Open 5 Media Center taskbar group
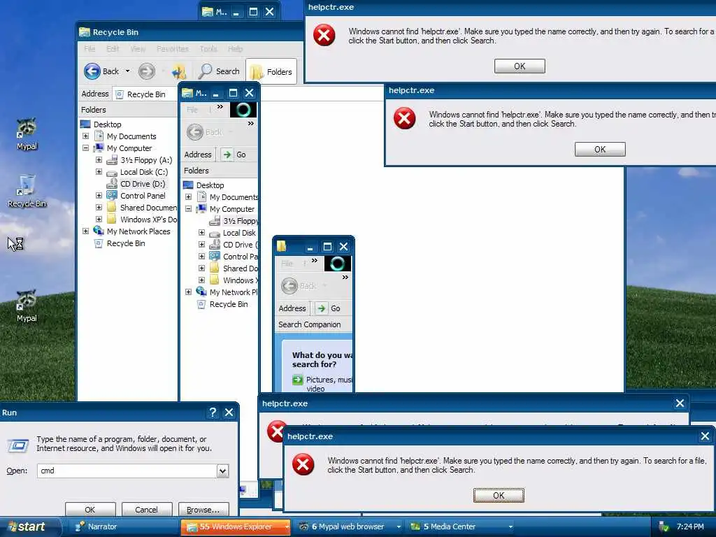 [461, 527]
